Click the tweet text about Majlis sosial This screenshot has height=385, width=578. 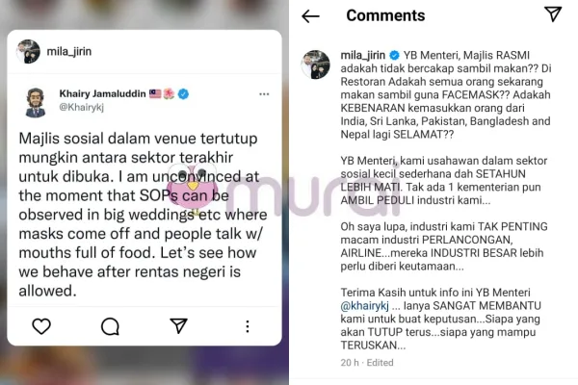point(143,215)
